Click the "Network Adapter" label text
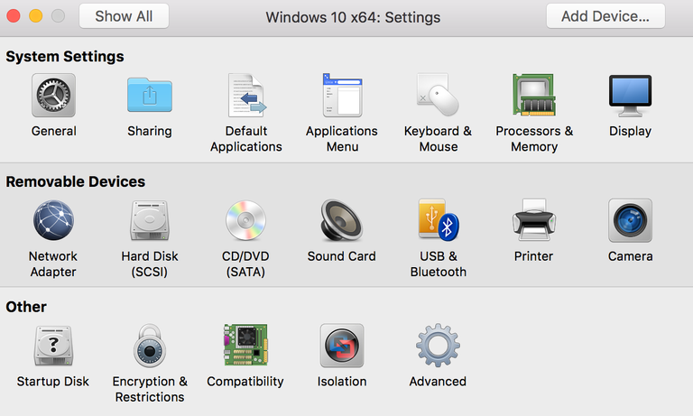Viewport: 693px width, 416px height. coord(53,263)
